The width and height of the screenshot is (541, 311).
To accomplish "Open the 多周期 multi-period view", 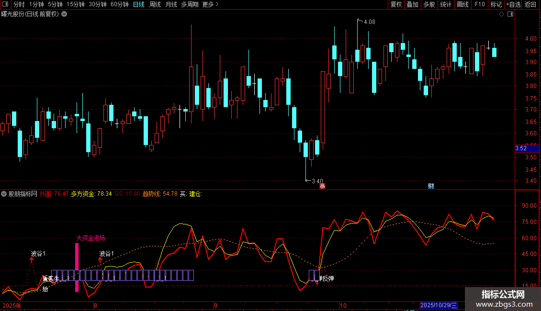I will tap(190, 4).
